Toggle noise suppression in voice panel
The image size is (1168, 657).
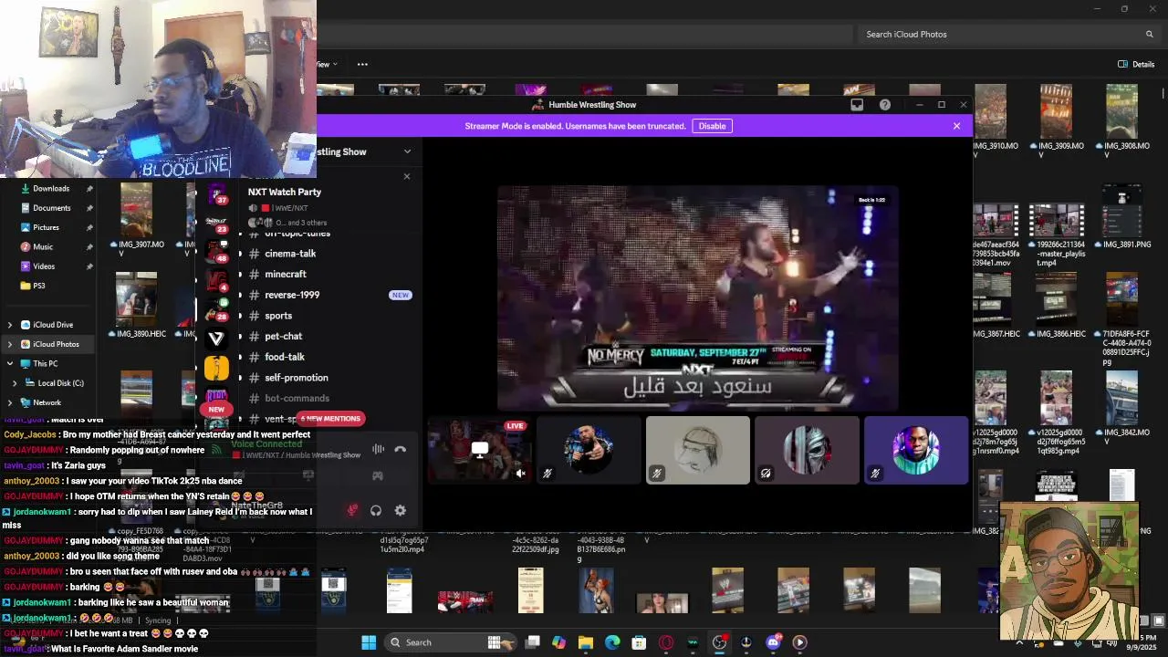tap(378, 449)
